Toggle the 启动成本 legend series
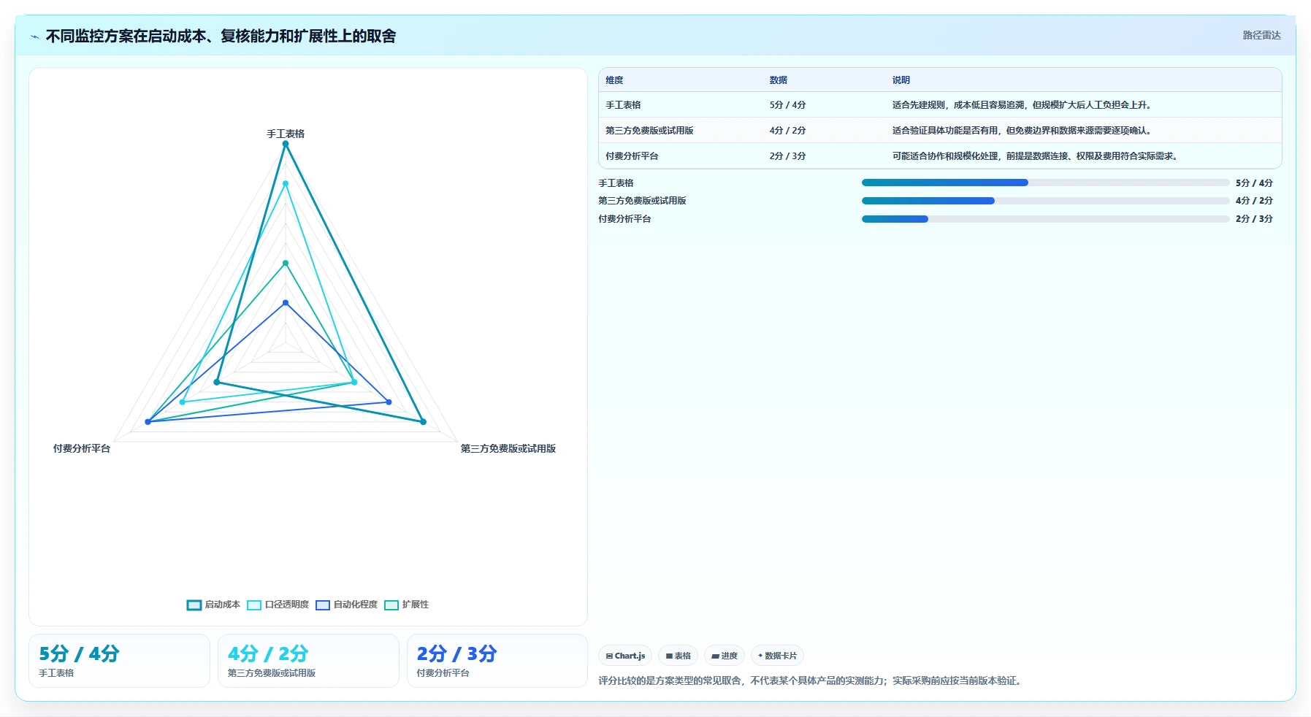 click(213, 605)
